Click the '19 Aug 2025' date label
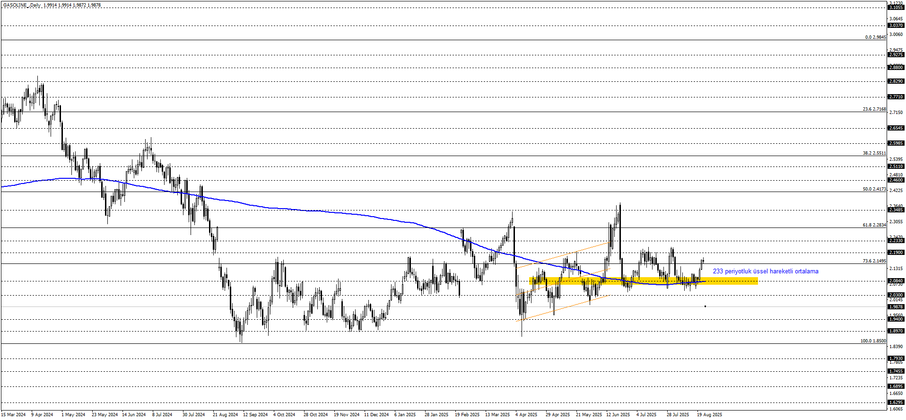Screen dimensions: 906x420 [x=709, y=415]
